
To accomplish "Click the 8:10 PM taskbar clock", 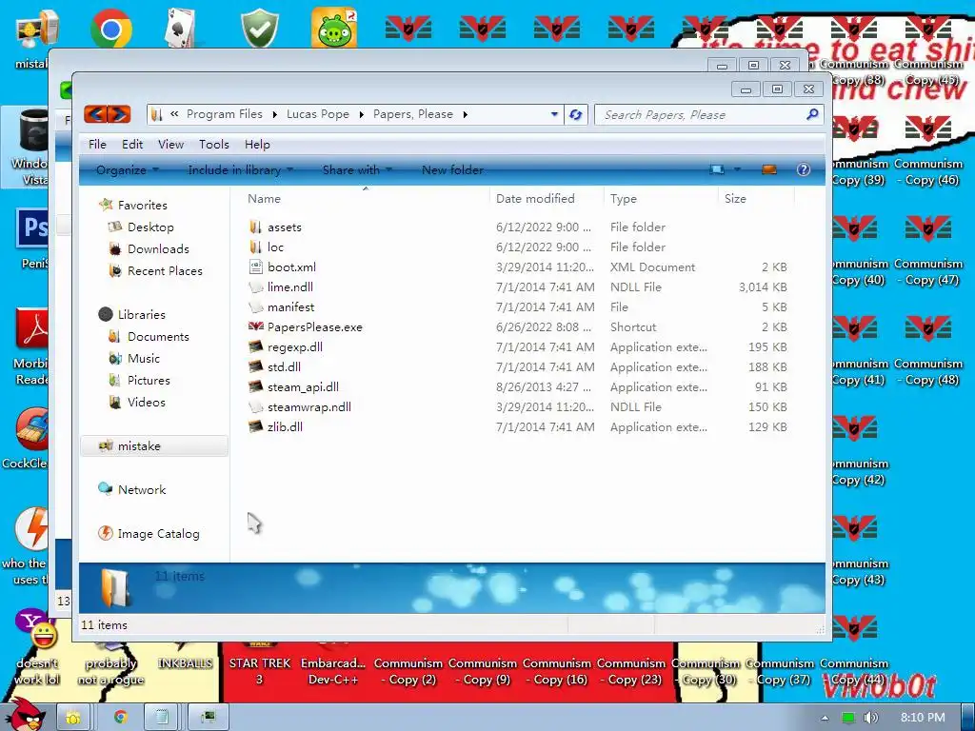I will coord(922,718).
